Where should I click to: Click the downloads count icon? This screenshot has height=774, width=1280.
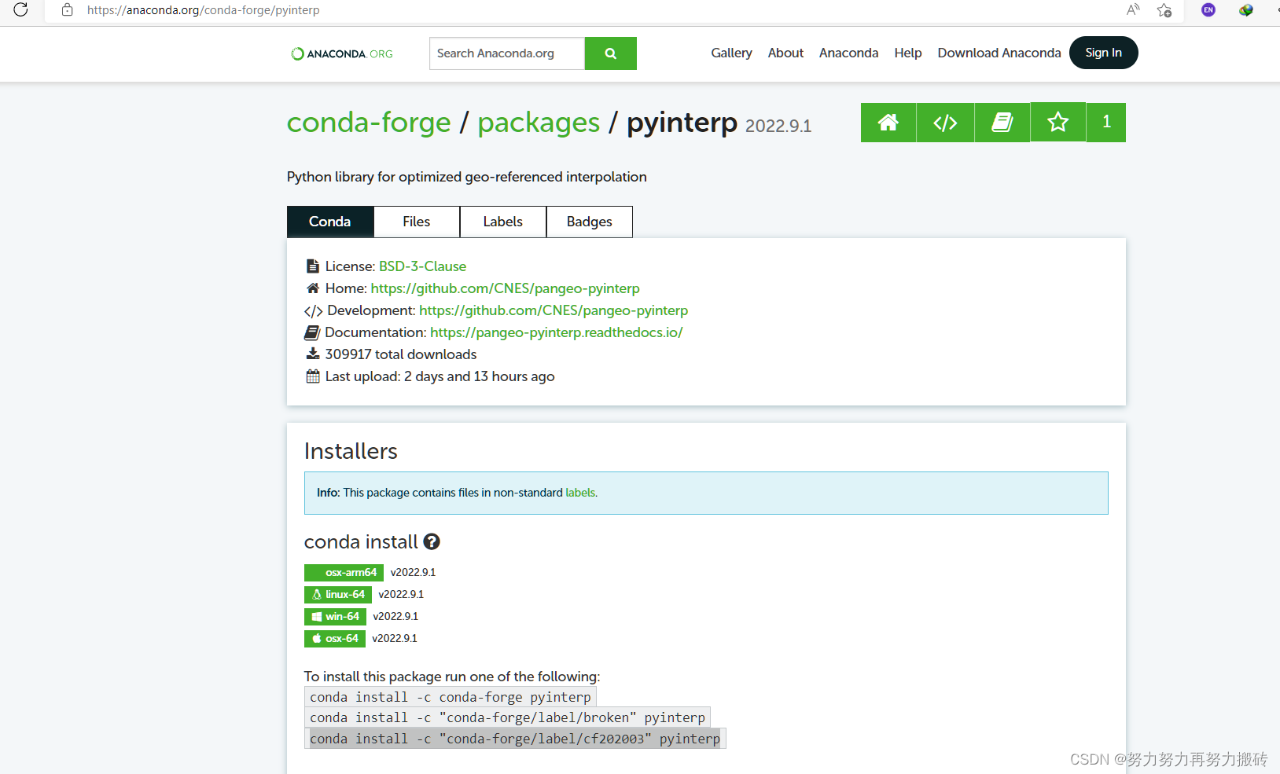312,354
